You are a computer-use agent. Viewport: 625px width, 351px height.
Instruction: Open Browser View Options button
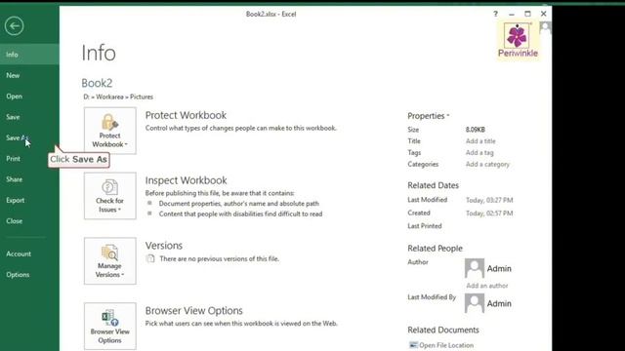click(110, 327)
